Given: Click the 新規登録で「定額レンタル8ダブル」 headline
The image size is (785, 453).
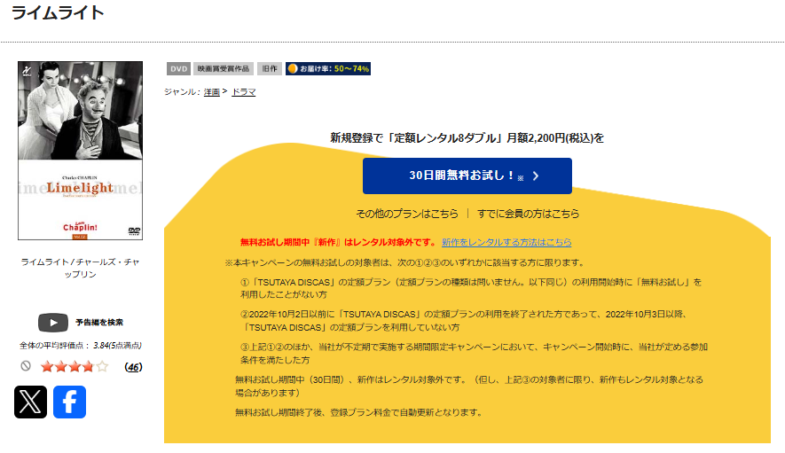Looking at the screenshot, I should pyautogui.click(x=467, y=138).
